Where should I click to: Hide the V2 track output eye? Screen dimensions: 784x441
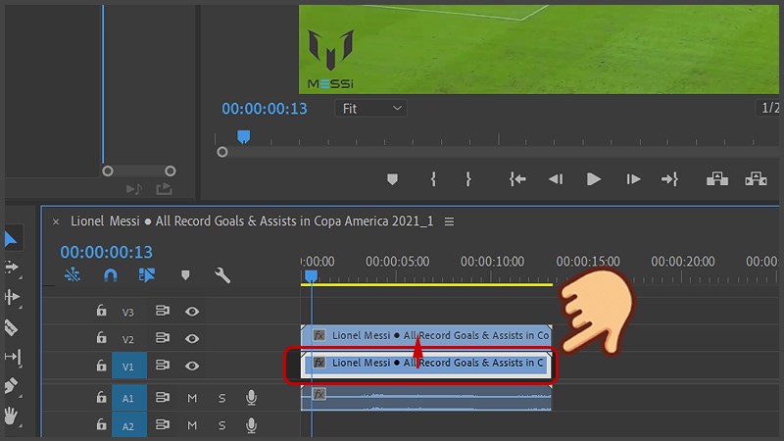tap(193, 338)
